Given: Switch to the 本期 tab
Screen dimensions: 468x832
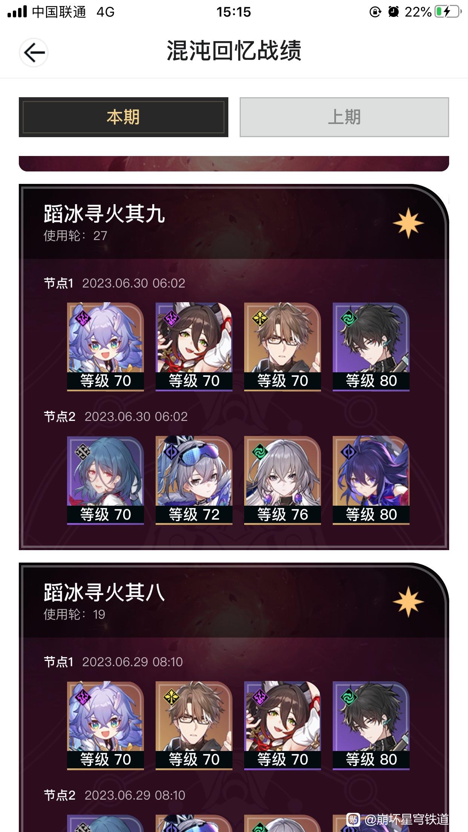Looking at the screenshot, I should pos(124,117).
